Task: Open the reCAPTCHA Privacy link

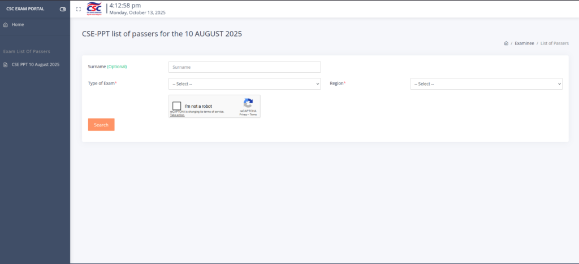Action: tap(243, 115)
